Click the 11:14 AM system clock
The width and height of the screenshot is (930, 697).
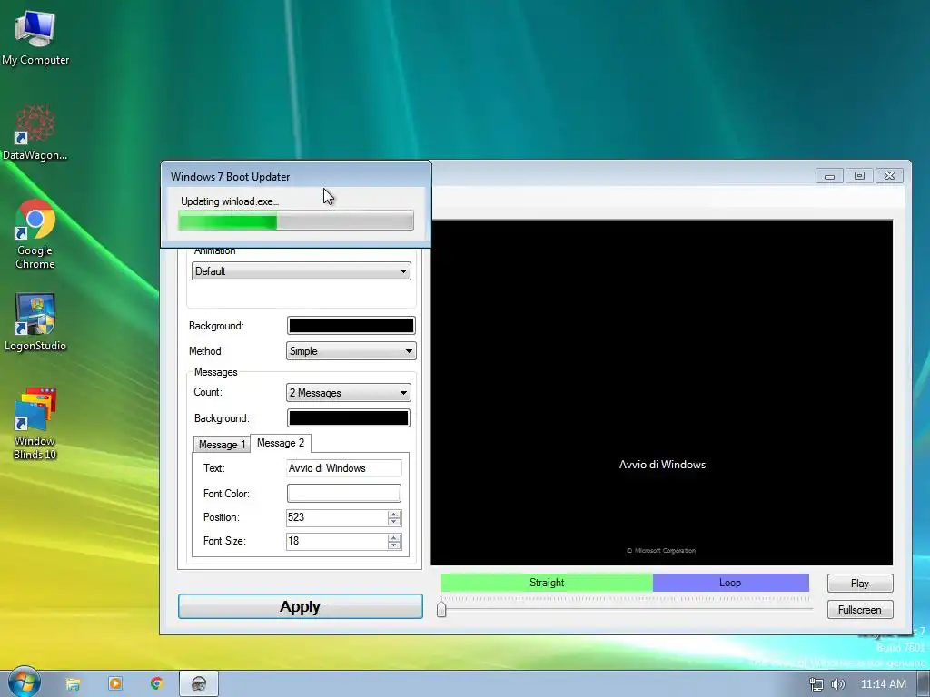coord(883,684)
